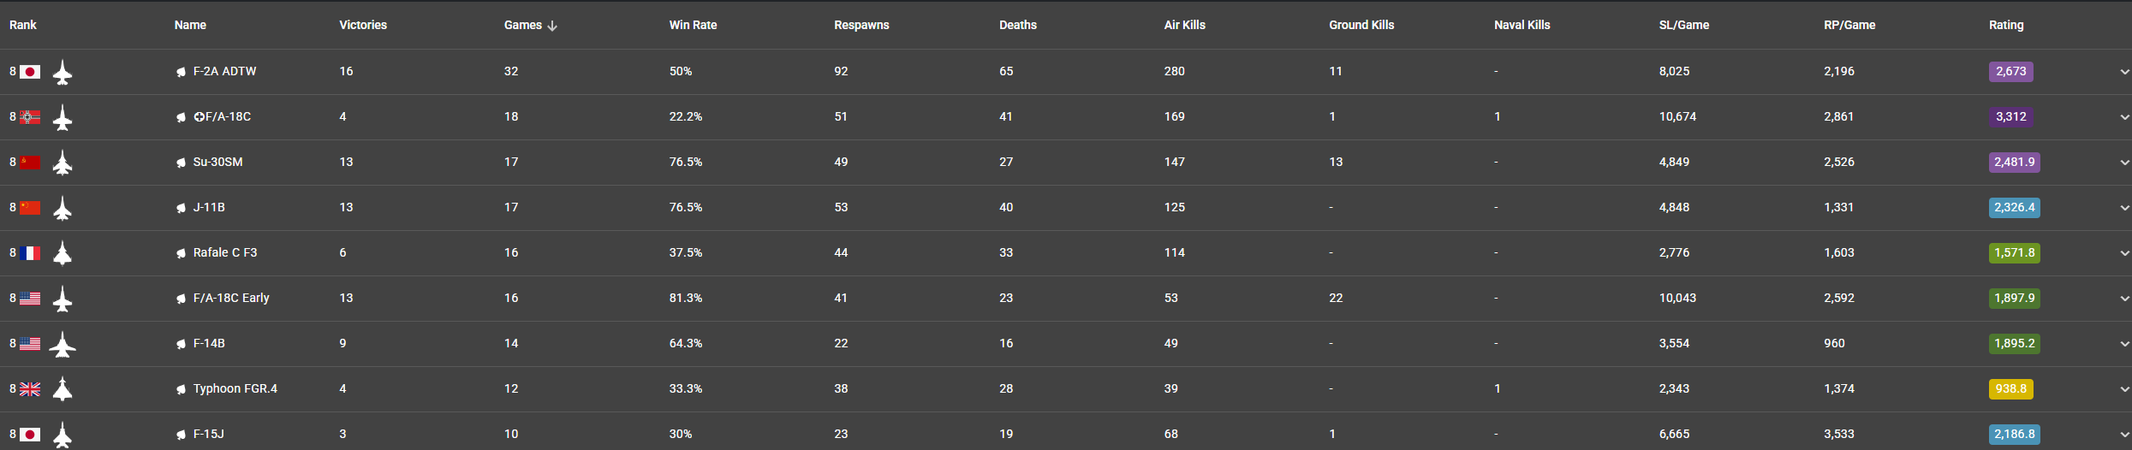Click the Japan flag beside F-2A ADTW
2132x450 pixels.
point(30,72)
